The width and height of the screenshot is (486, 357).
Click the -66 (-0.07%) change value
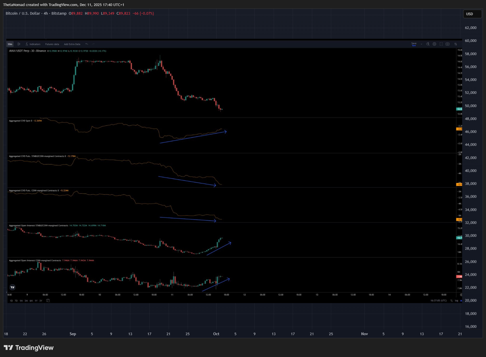(x=143, y=13)
